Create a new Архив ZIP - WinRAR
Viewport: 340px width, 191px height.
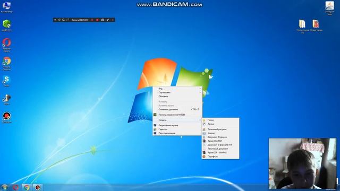coord(220,153)
